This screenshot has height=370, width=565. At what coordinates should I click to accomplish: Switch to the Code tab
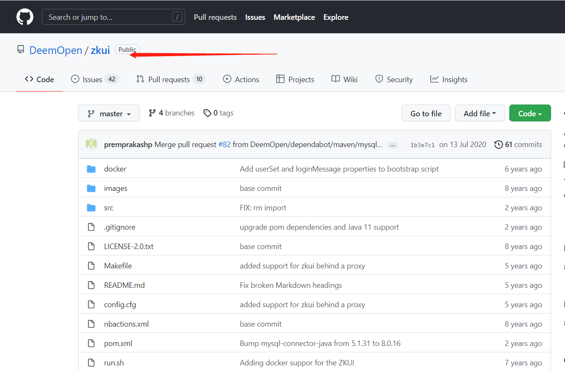point(39,79)
